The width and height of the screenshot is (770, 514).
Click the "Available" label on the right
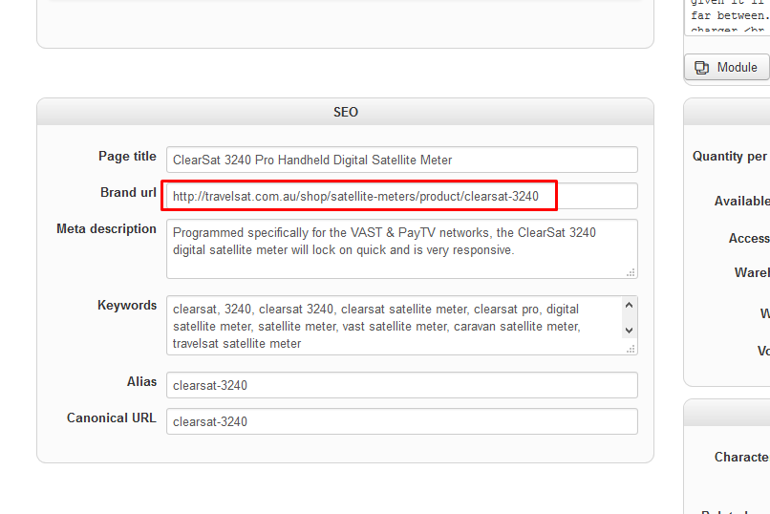coord(742,202)
